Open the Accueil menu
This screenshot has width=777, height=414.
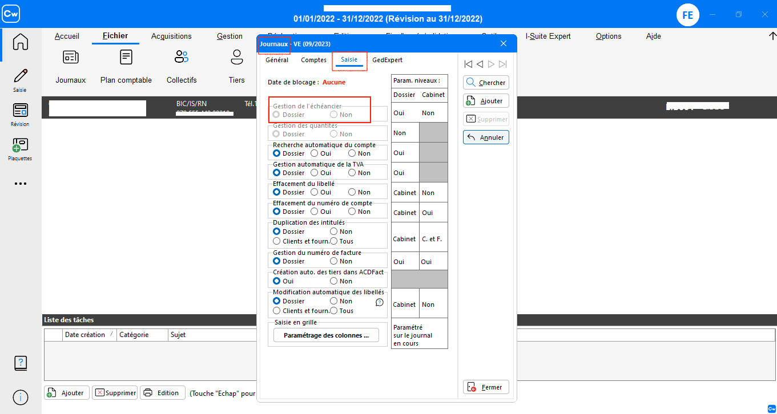67,36
